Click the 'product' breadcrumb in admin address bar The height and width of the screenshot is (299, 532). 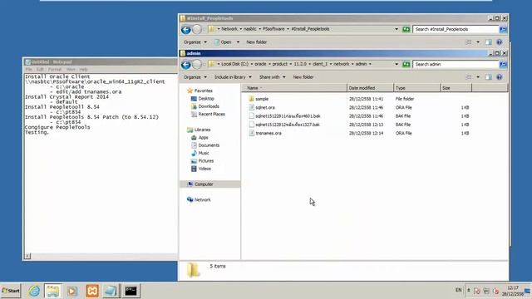280,64
